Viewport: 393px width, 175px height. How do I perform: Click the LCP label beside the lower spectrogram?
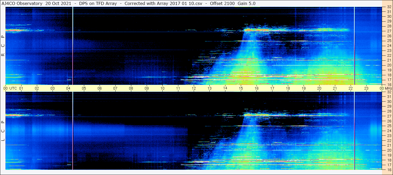click(x=3, y=131)
